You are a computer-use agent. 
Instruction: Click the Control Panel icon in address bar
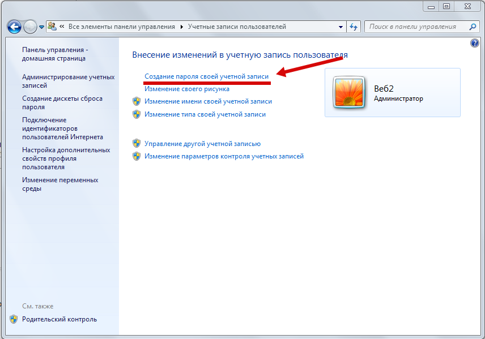tap(52, 26)
